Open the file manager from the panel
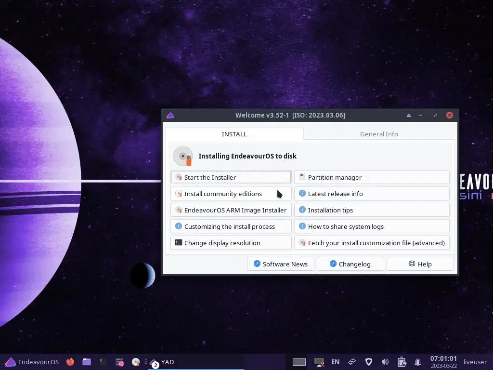Screen dimensions: 493x370 tap(87, 362)
